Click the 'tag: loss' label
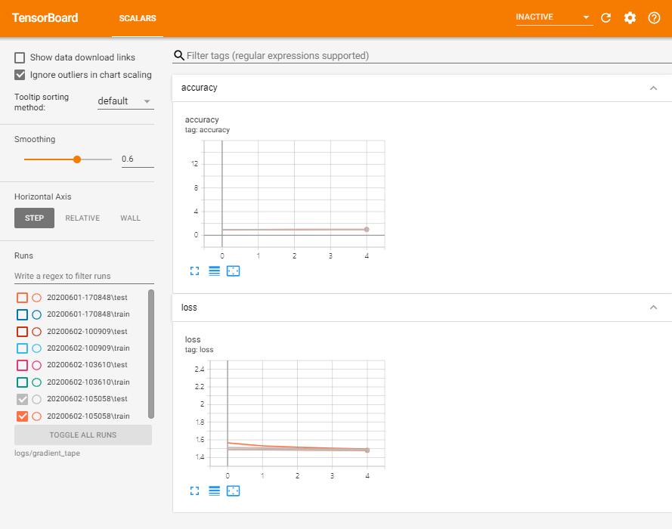Image resolution: width=672 pixels, height=529 pixels. click(x=200, y=350)
